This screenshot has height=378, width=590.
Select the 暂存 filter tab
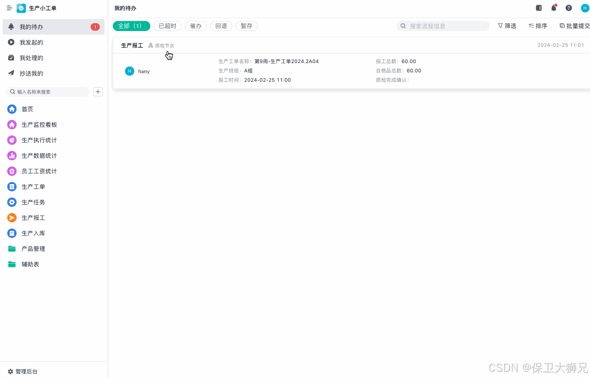pos(246,26)
